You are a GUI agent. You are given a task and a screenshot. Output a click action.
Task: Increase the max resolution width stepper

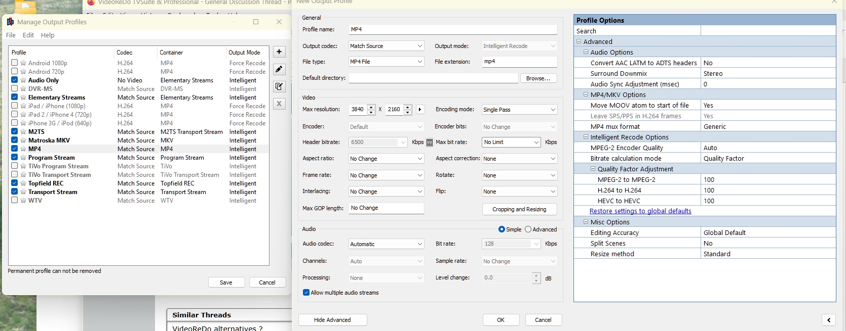371,107
